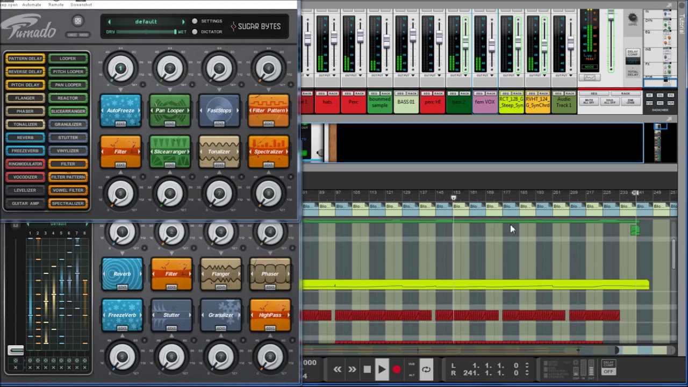Viewport: 688px width, 387px height.
Task: Select the Reverb slot in lower Turnado
Action: [x=122, y=274]
